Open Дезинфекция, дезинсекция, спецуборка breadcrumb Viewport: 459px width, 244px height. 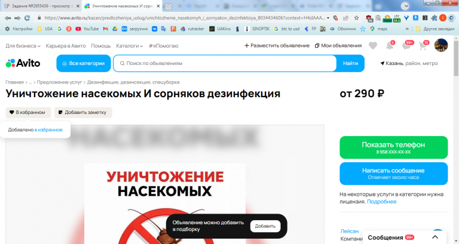coord(133,82)
